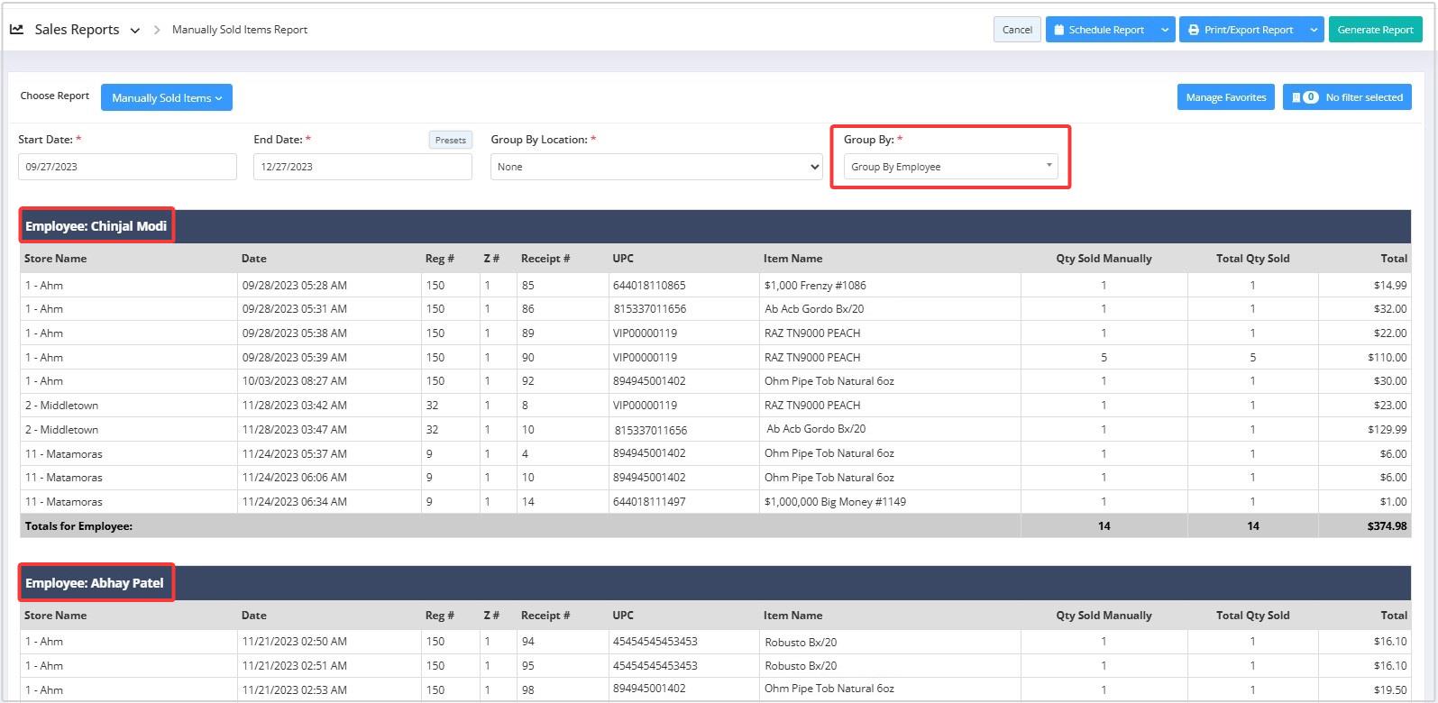Click date cell 11/24/2023 05:37 AM
This screenshot has height=703, width=1438.
click(x=295, y=454)
